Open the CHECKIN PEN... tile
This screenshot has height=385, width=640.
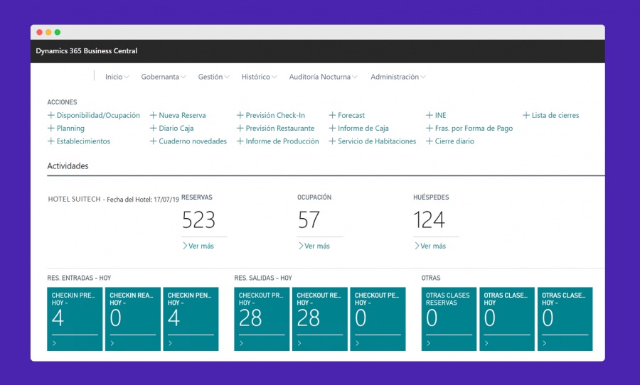coord(191,319)
